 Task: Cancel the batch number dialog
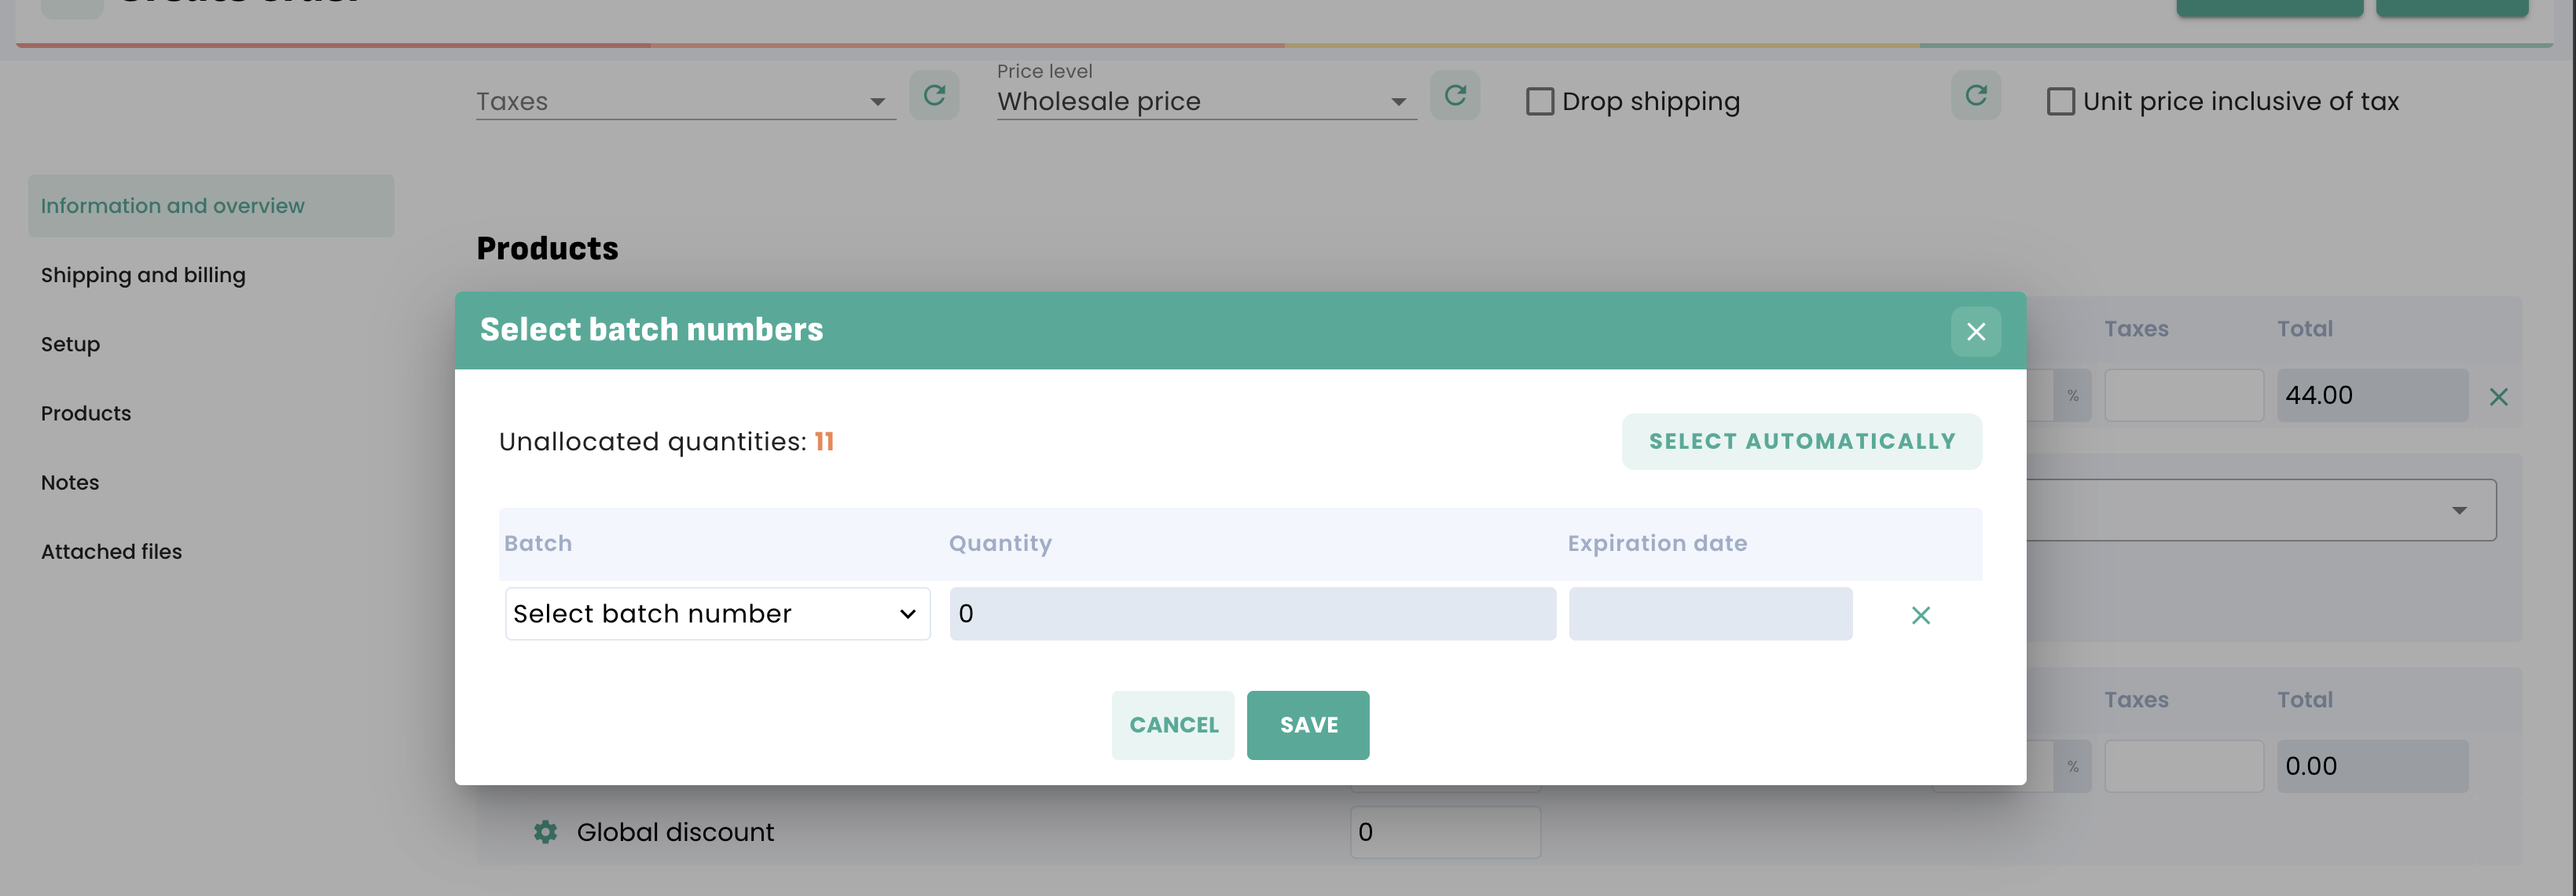[1173, 725]
